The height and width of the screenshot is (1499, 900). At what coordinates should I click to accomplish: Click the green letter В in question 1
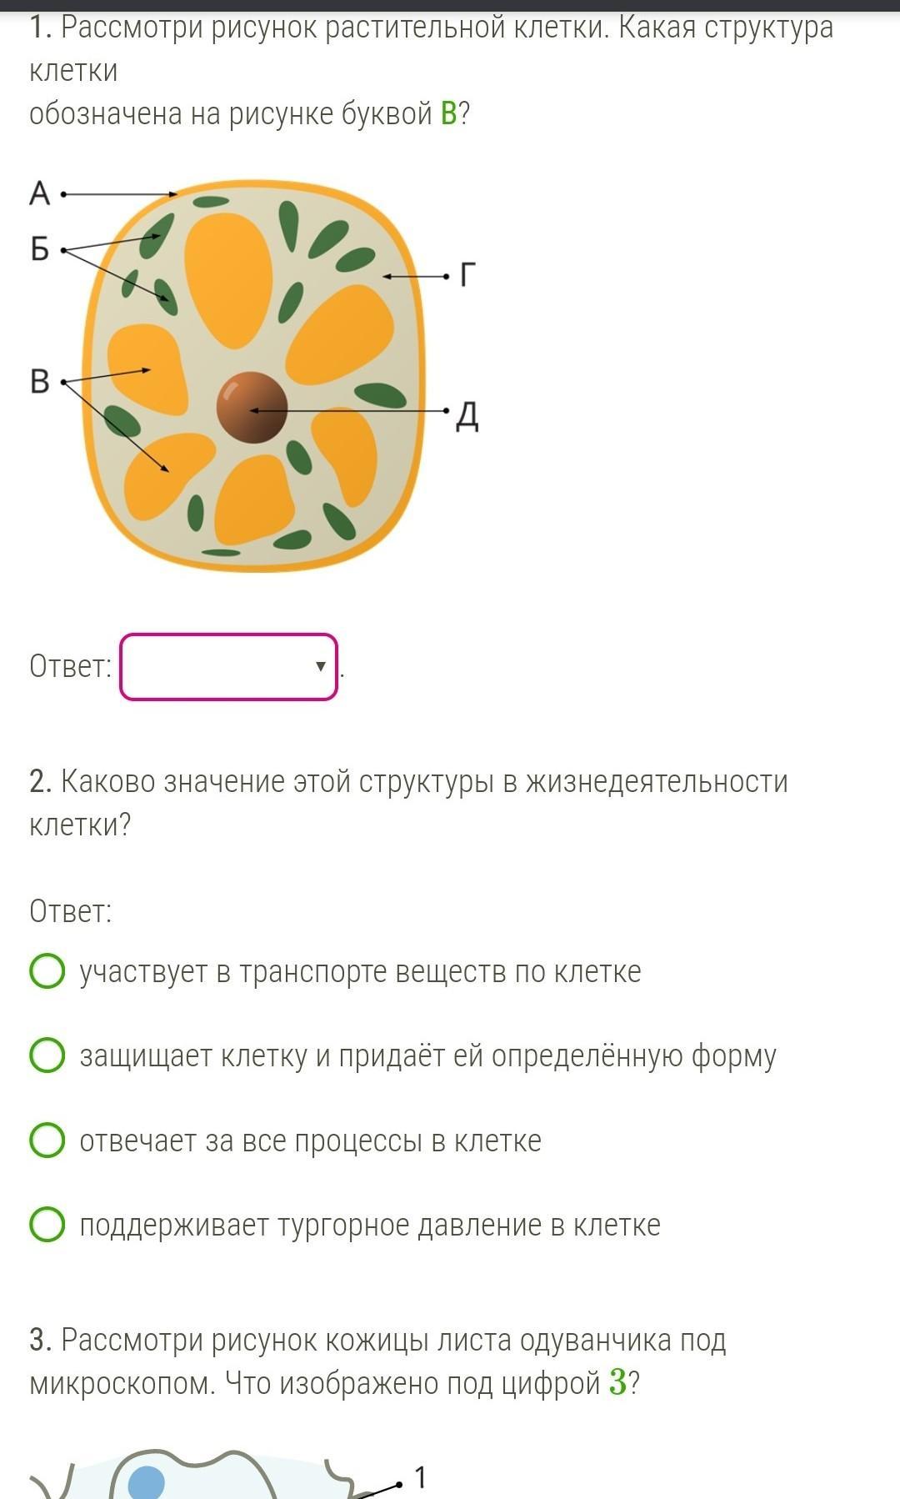tap(448, 113)
